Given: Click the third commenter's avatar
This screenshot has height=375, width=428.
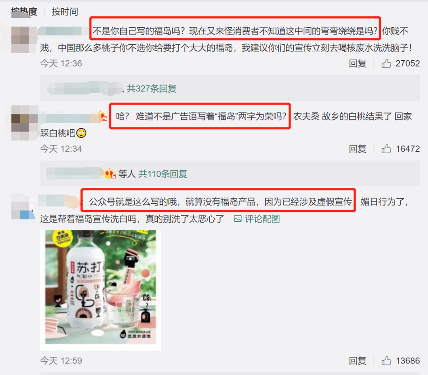Looking at the screenshot, I should point(23,207).
